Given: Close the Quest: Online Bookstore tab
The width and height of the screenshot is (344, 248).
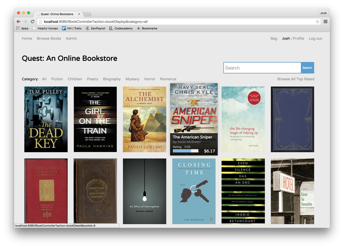Looking at the screenshot, I should tap(79, 14).
